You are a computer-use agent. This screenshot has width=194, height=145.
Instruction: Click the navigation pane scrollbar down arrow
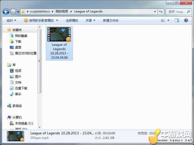40,127
